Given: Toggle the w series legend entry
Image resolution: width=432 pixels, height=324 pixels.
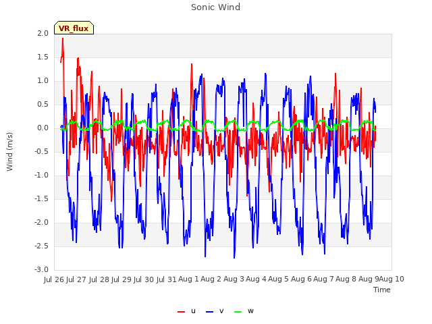Looking at the screenshot, I should 244,311.
